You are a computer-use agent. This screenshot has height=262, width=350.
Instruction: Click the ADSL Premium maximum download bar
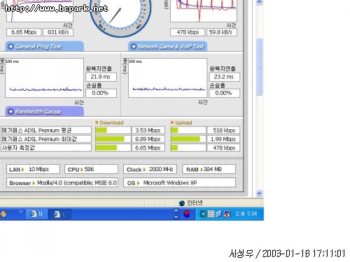tap(113, 139)
